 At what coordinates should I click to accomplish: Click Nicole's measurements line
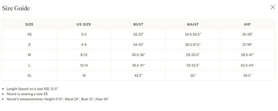point(57,99)
